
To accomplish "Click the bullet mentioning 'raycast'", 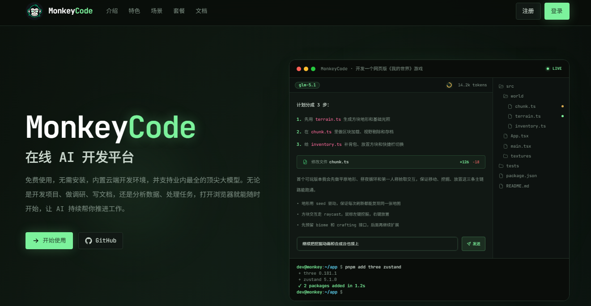I will (343, 214).
